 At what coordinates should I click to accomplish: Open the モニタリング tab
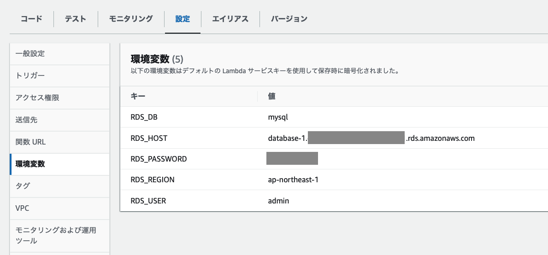pyautogui.click(x=131, y=19)
